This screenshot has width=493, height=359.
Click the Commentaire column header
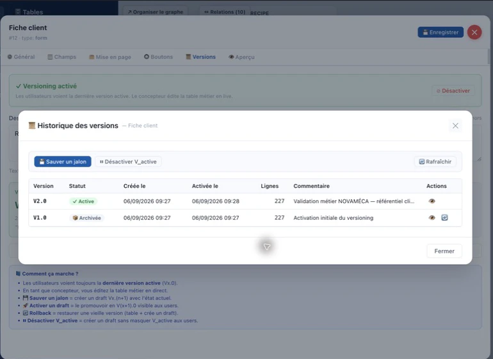(x=311, y=186)
